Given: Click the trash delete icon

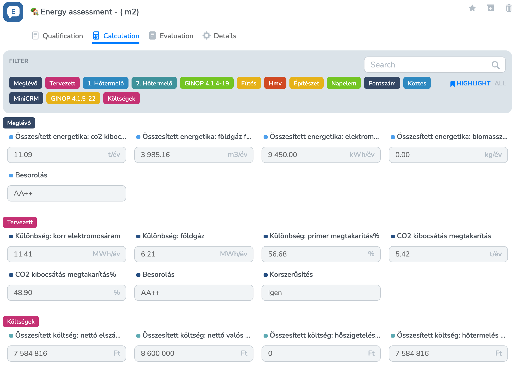Looking at the screenshot, I should point(508,8).
